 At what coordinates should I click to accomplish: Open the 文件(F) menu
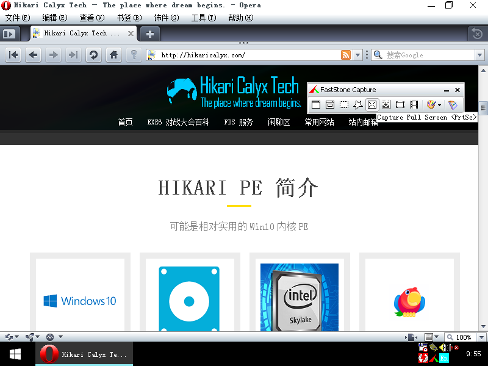pos(18,18)
